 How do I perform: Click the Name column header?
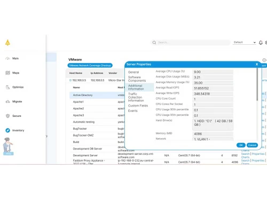tap(76, 87)
